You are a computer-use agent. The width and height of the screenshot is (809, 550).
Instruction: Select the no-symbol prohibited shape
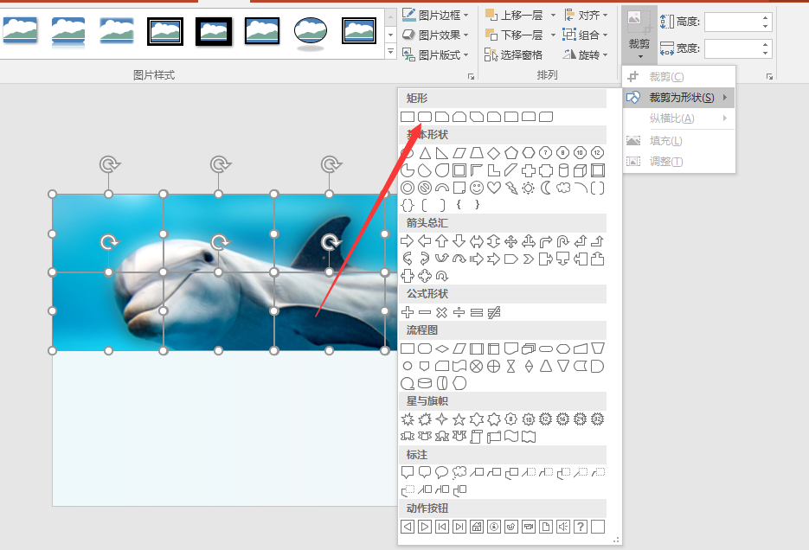[425, 188]
